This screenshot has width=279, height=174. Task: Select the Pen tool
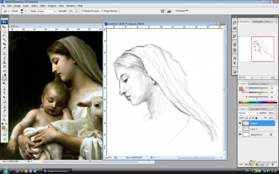coord(4,89)
